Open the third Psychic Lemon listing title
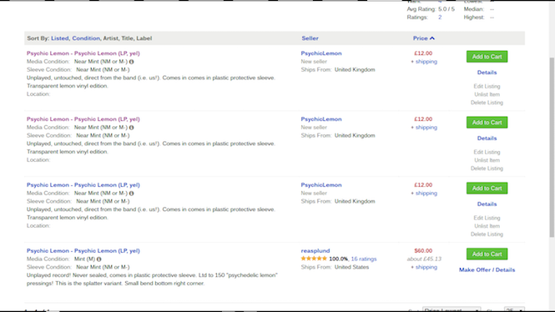The image size is (555, 312). point(83,184)
